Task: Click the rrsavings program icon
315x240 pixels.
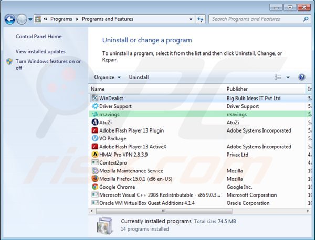Action: click(x=95, y=114)
